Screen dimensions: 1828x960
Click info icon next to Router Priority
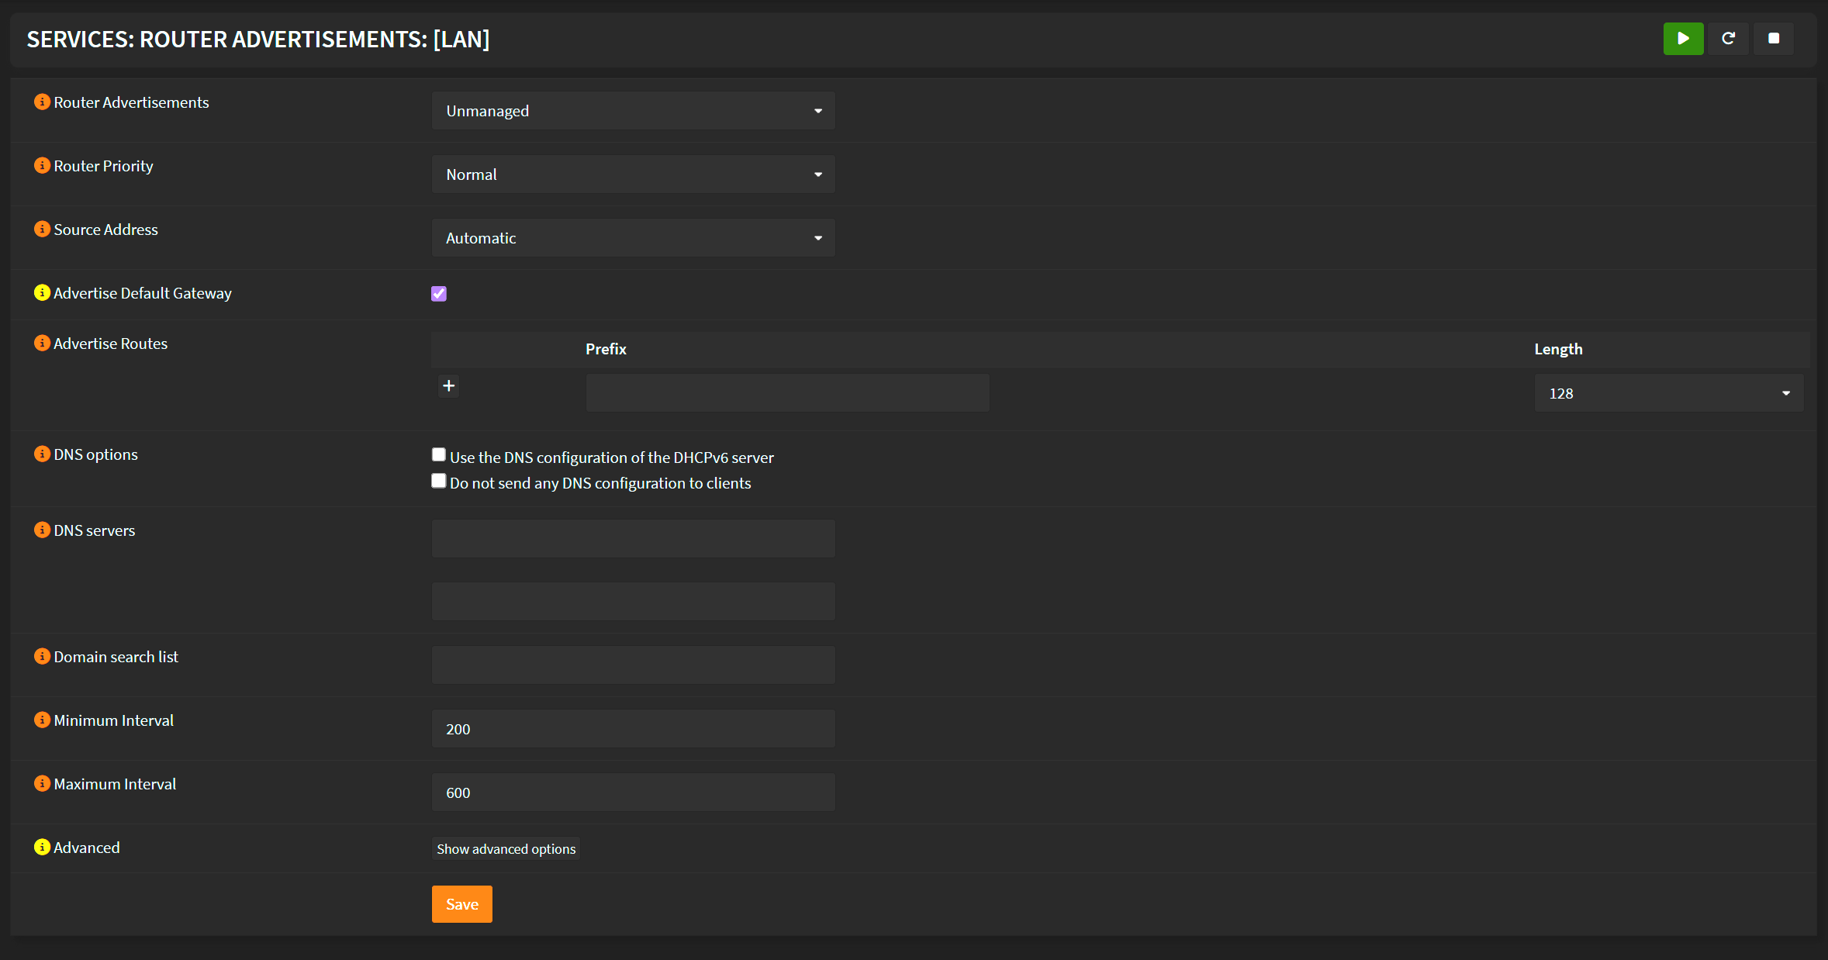42,166
